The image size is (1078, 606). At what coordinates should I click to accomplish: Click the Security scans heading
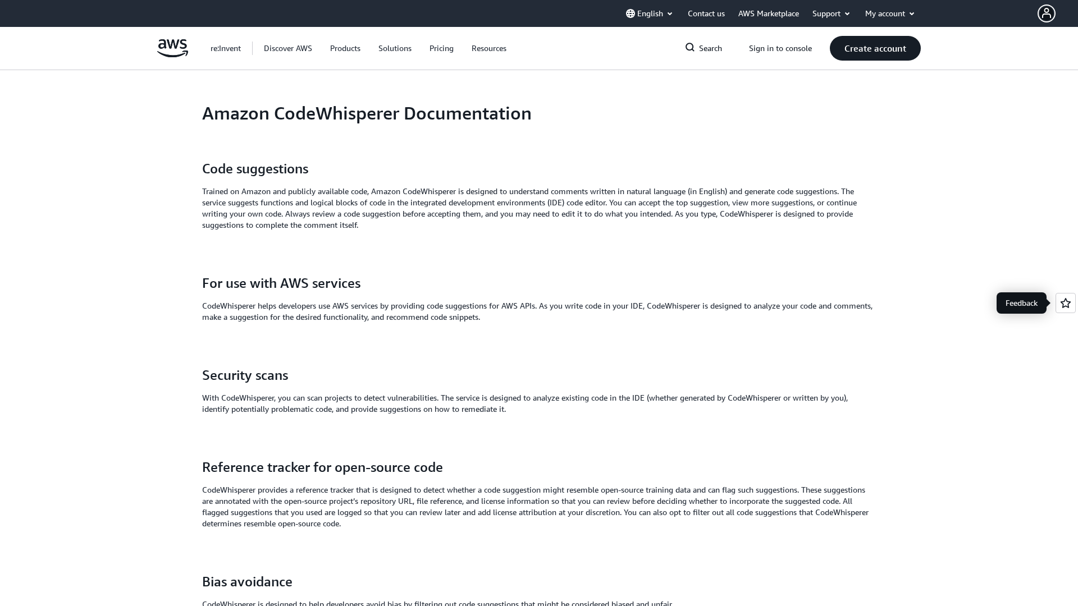pos(245,375)
